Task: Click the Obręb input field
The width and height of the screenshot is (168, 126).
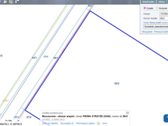Action: (164, 14)
